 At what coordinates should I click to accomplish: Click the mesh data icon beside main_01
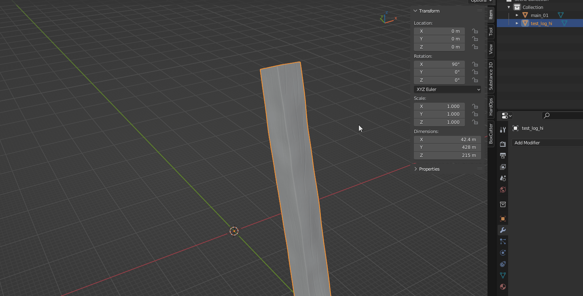click(x=561, y=15)
